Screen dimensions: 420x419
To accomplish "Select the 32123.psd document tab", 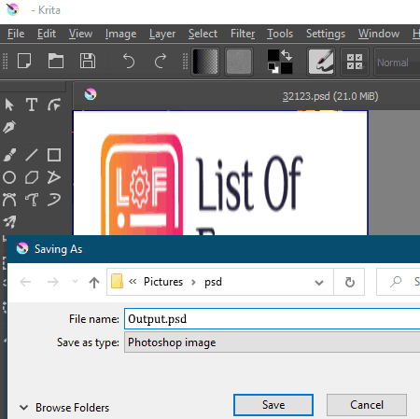I will pos(330,96).
